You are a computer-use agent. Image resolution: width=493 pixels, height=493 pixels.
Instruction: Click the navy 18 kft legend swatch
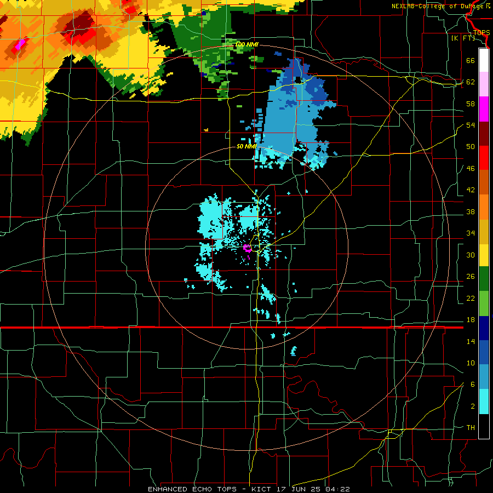click(484, 328)
